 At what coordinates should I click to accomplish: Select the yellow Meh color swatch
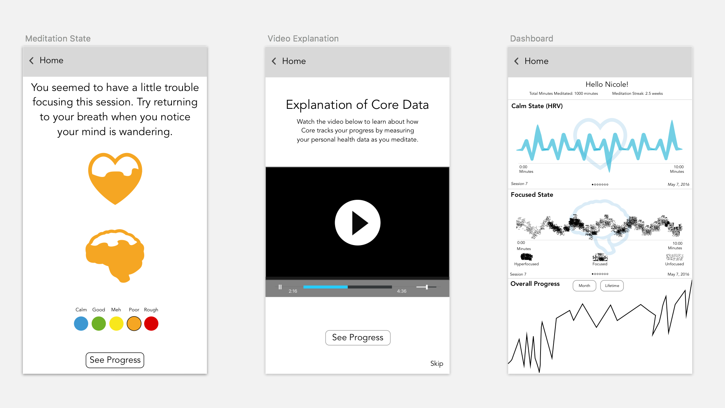[x=116, y=324]
